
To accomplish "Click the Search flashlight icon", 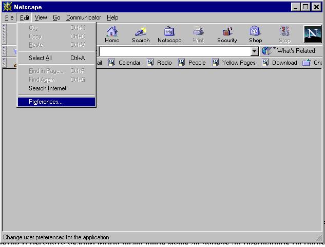I will [x=141, y=31].
